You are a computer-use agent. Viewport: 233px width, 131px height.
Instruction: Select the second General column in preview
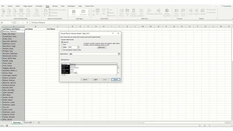pos(93,64)
